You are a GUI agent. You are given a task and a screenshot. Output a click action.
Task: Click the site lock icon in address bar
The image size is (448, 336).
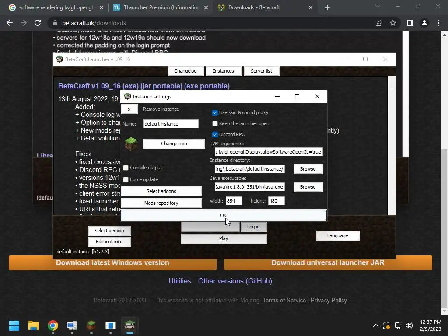click(55, 23)
